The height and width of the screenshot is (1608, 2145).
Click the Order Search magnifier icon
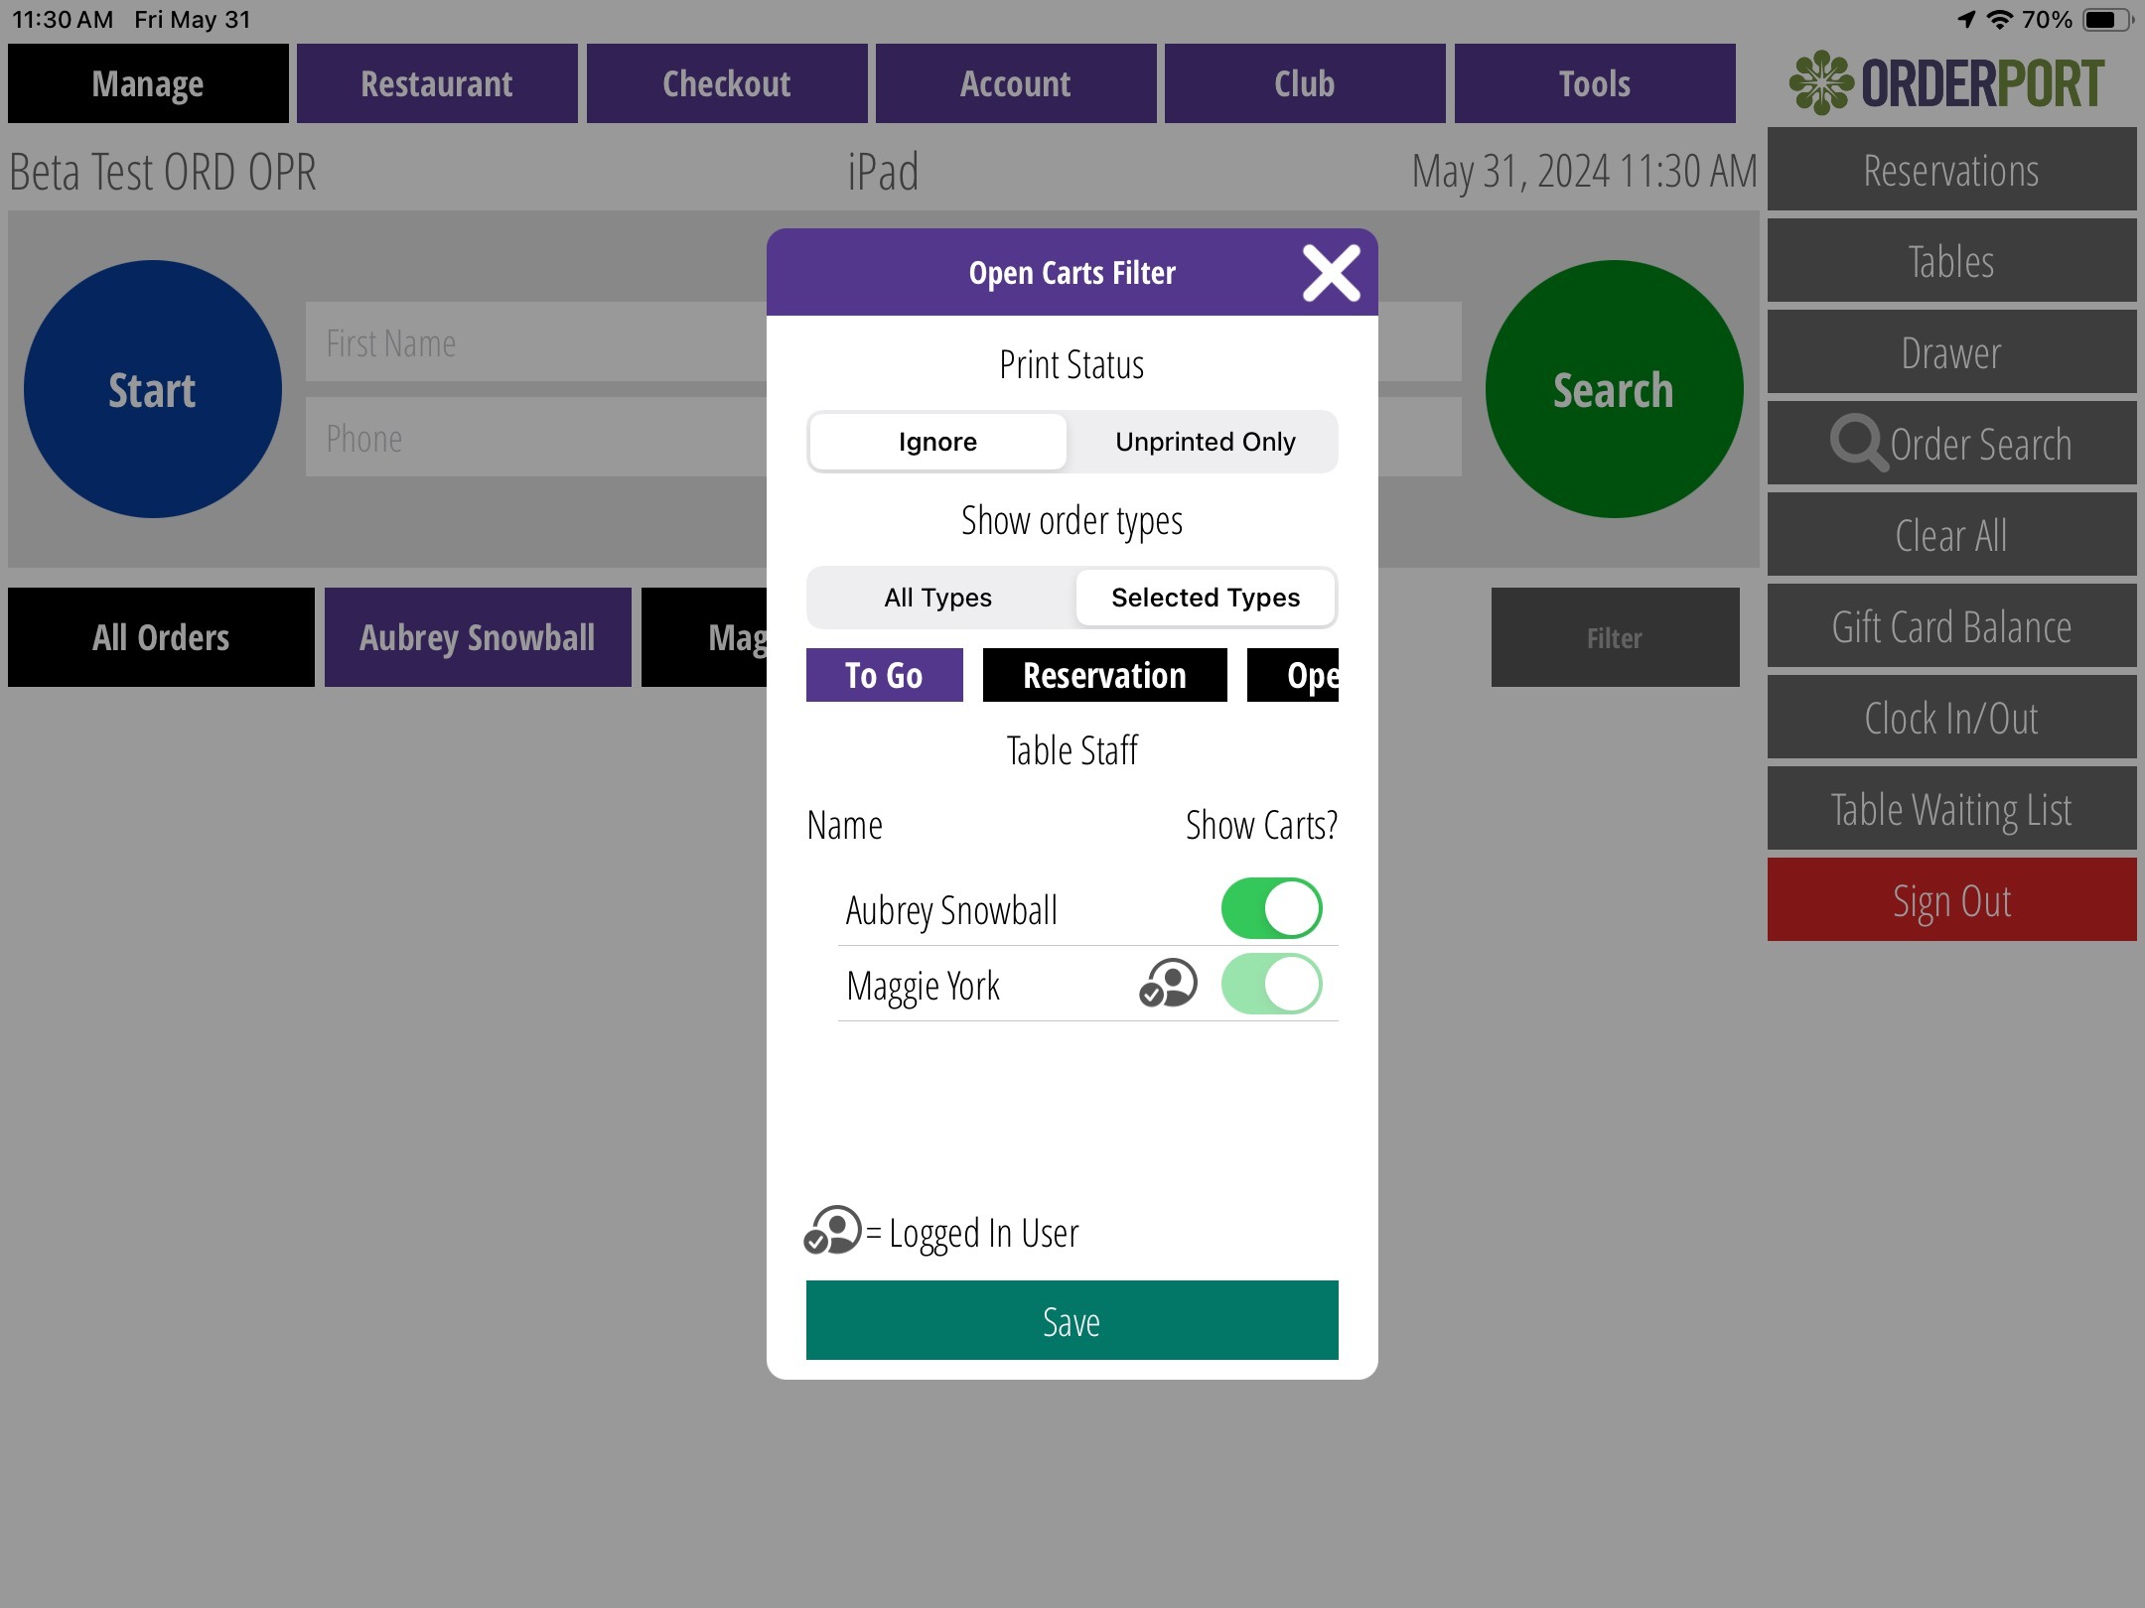coord(1857,443)
